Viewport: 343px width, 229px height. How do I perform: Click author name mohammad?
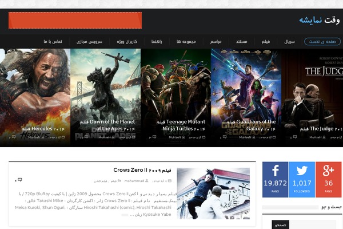click(x=134, y=181)
